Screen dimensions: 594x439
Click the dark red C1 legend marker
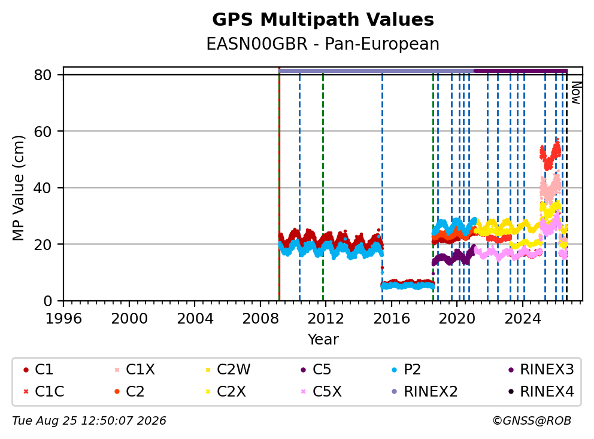click(x=26, y=370)
